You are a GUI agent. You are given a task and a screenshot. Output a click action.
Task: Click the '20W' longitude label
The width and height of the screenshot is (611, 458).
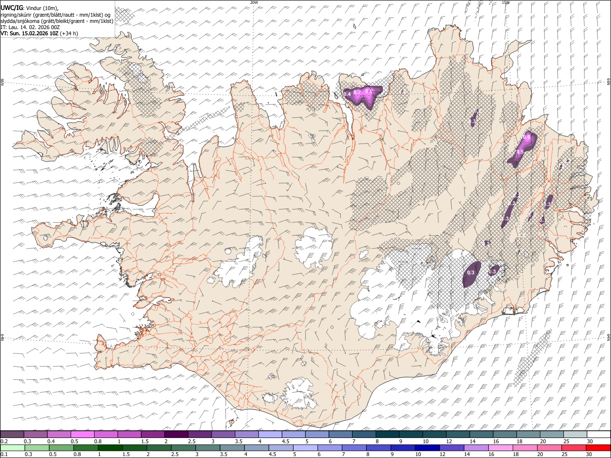coord(254,2)
